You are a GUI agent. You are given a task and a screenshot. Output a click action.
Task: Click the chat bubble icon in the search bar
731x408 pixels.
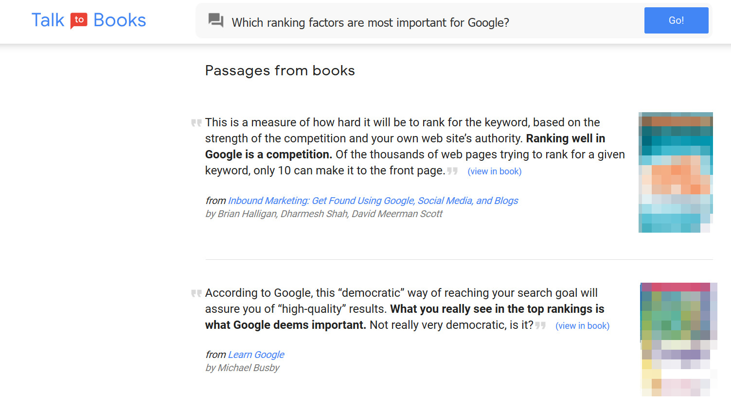pyautogui.click(x=216, y=20)
